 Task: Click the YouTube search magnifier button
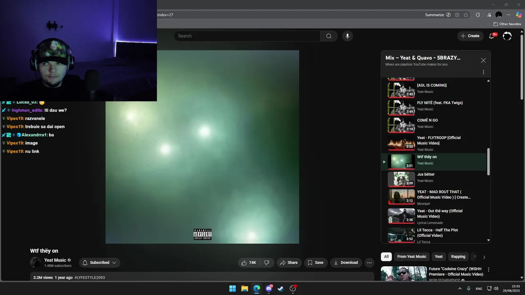[x=329, y=36]
